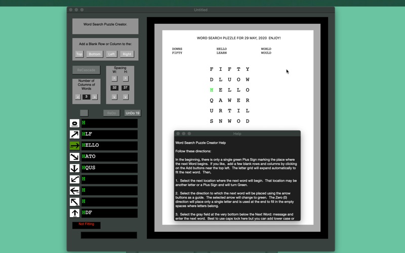Click the spacing height value 37
Image resolution: width=405 pixels, height=253 pixels.
click(x=126, y=88)
